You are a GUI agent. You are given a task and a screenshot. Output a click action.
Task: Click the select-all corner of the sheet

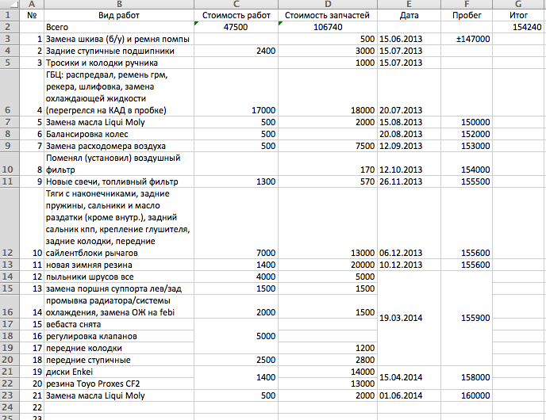[8, 4]
